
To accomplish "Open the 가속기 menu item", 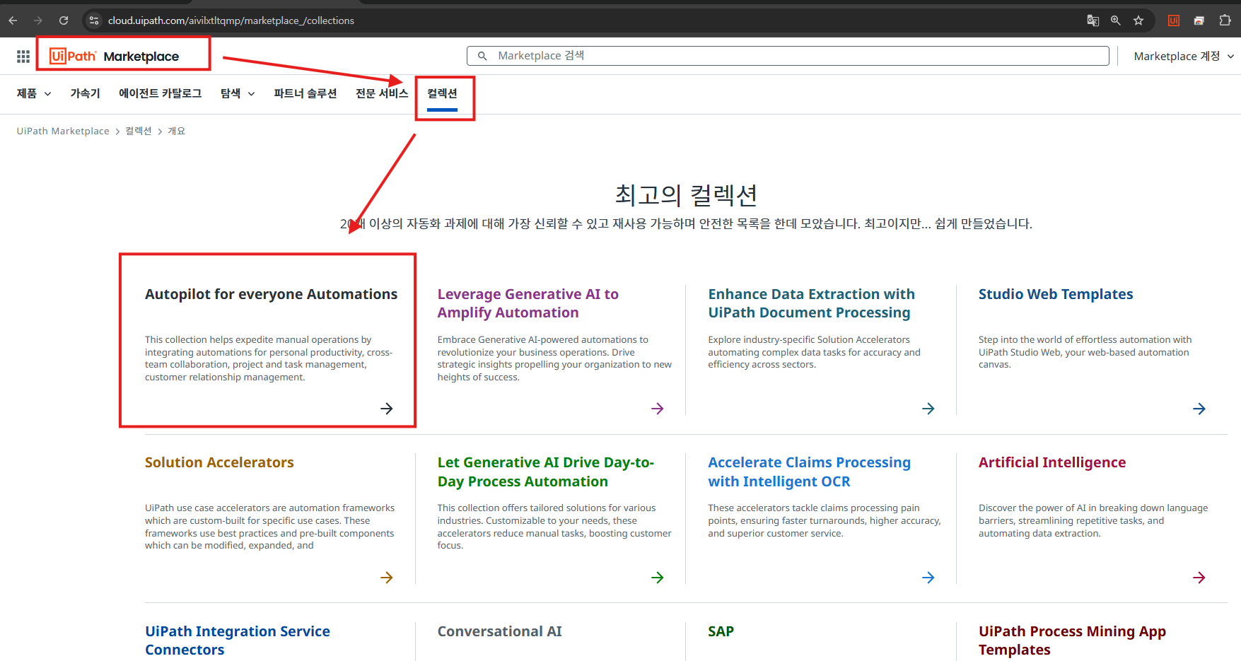I will click(x=86, y=93).
